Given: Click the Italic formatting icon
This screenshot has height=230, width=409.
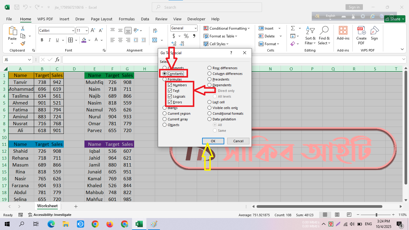Looking at the screenshot, I should tap(49, 40).
